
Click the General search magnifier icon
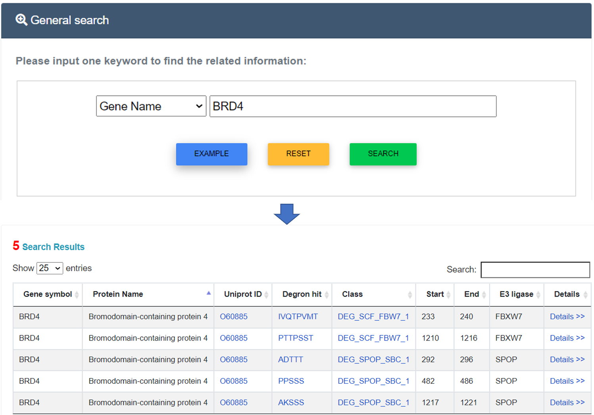tap(21, 20)
